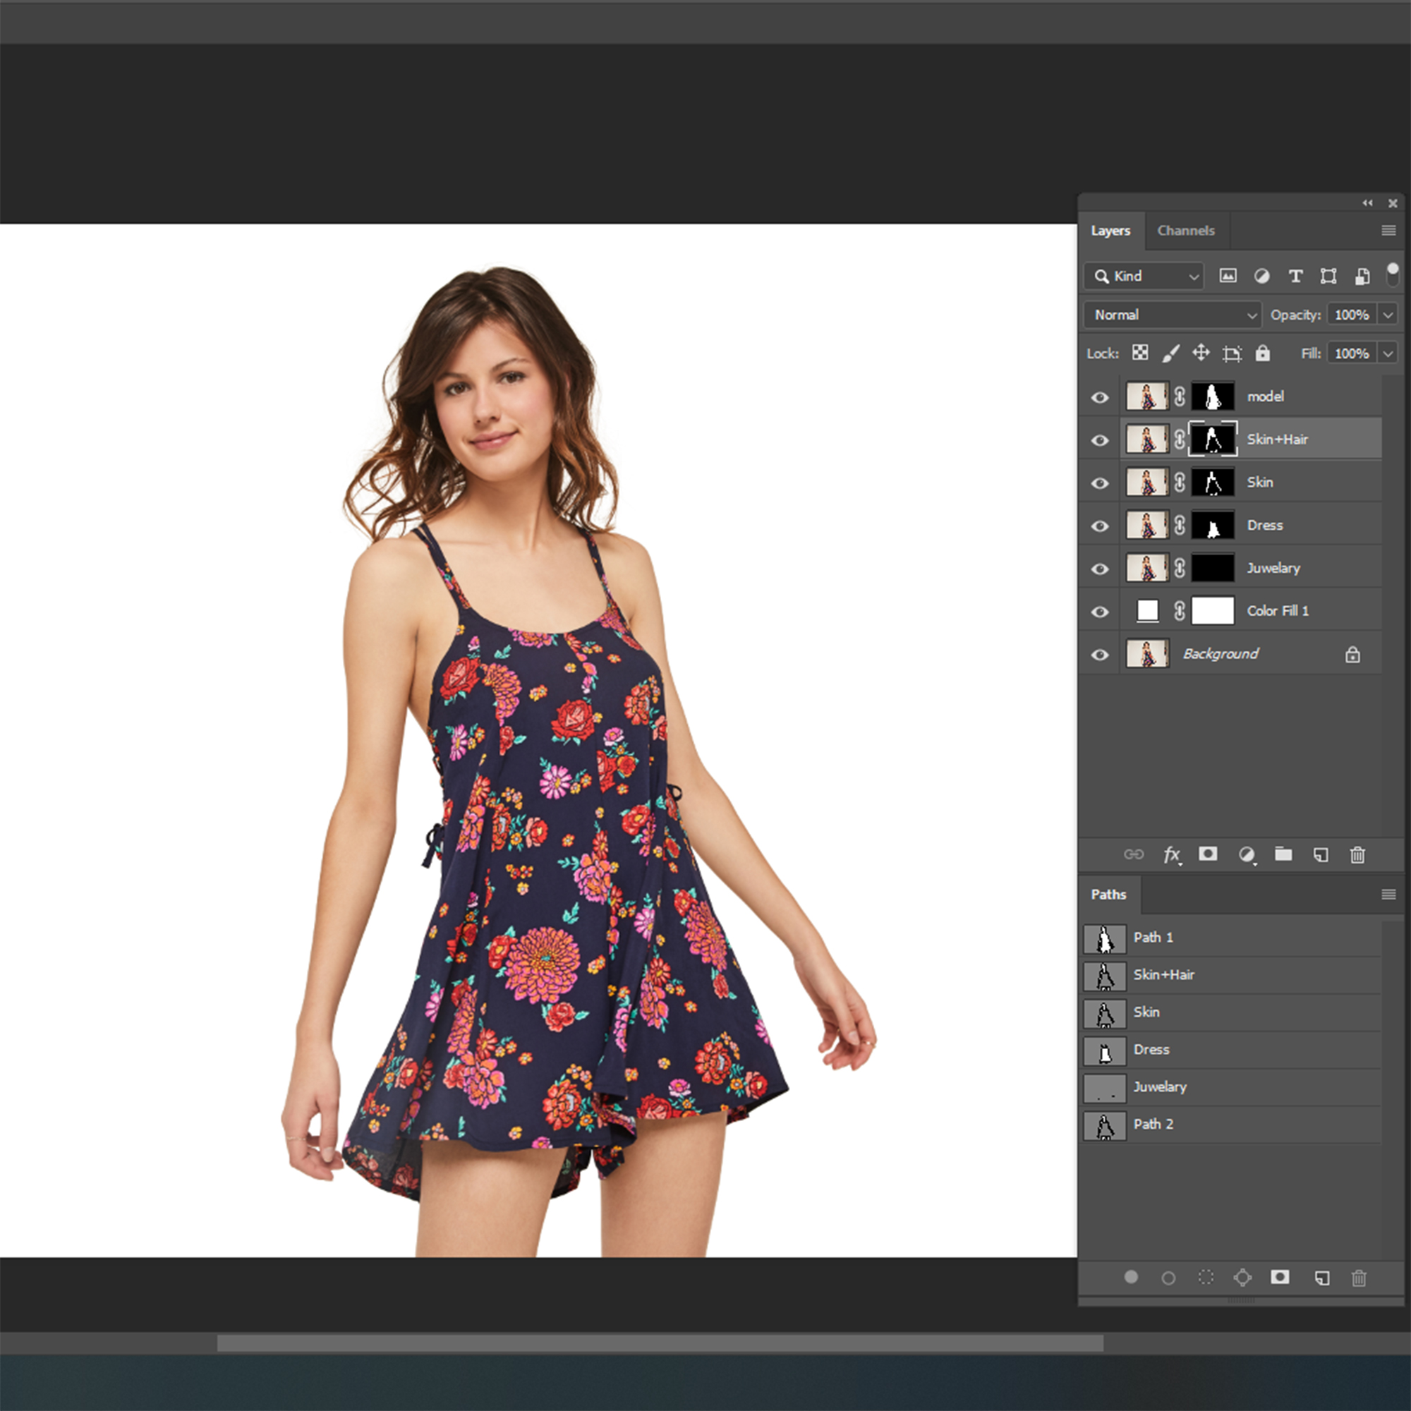This screenshot has height=1411, width=1411.
Task: Hide the model layer
Action: tap(1100, 397)
